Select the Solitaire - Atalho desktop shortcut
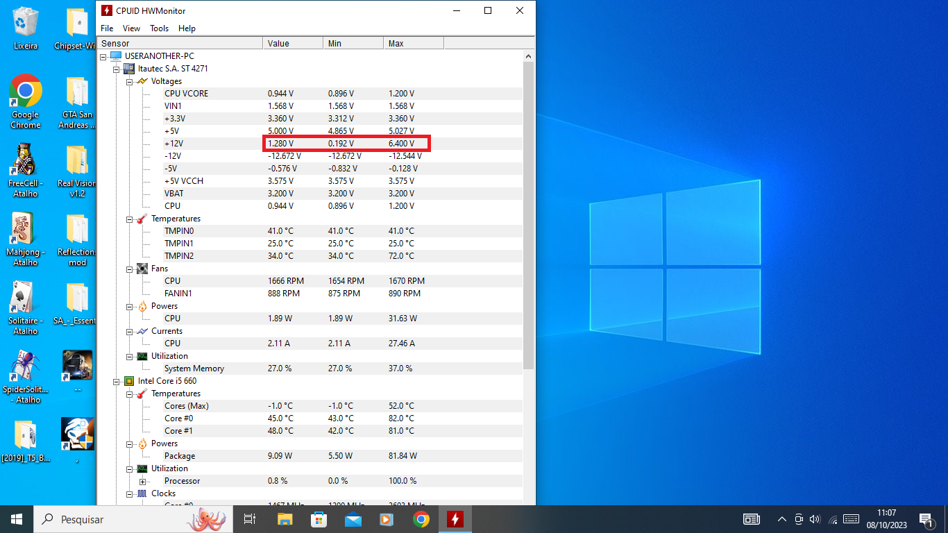The height and width of the screenshot is (533, 948). [26, 307]
